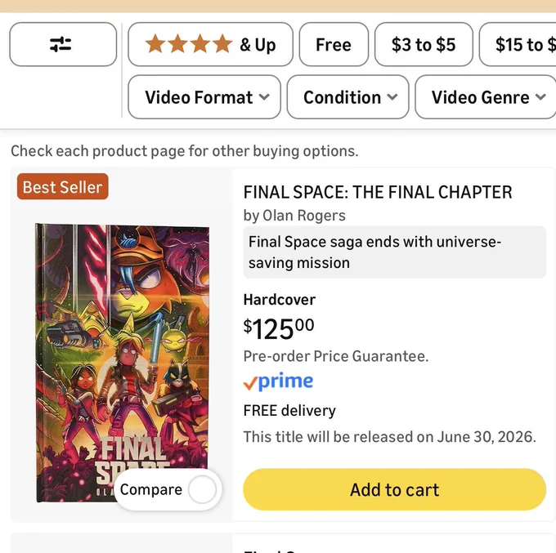Open the Olan Rogers author link

click(x=304, y=216)
